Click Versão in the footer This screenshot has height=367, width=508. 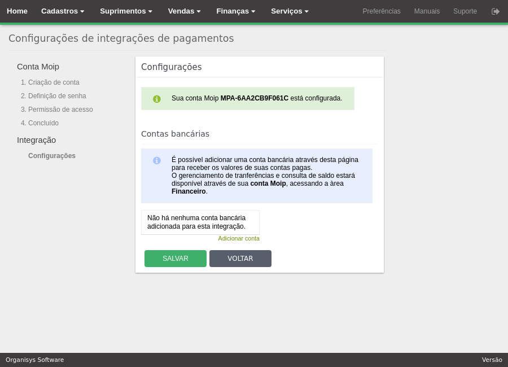point(492,360)
